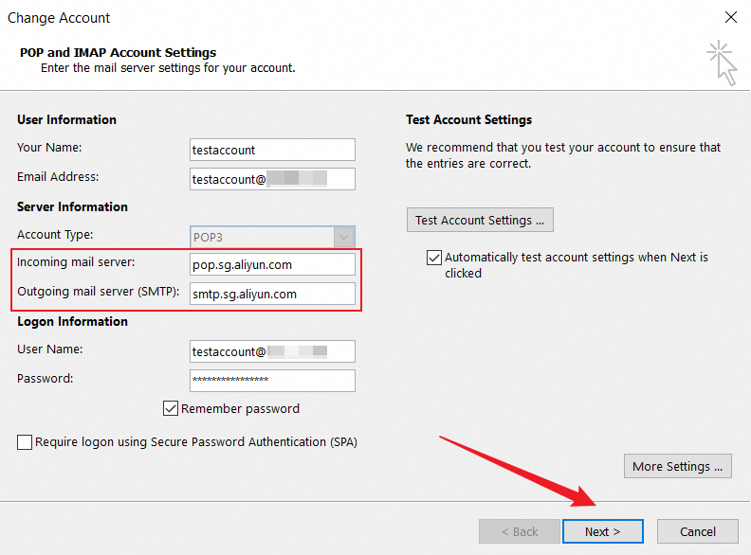Toggle the Remember password checkbox

[x=171, y=408]
